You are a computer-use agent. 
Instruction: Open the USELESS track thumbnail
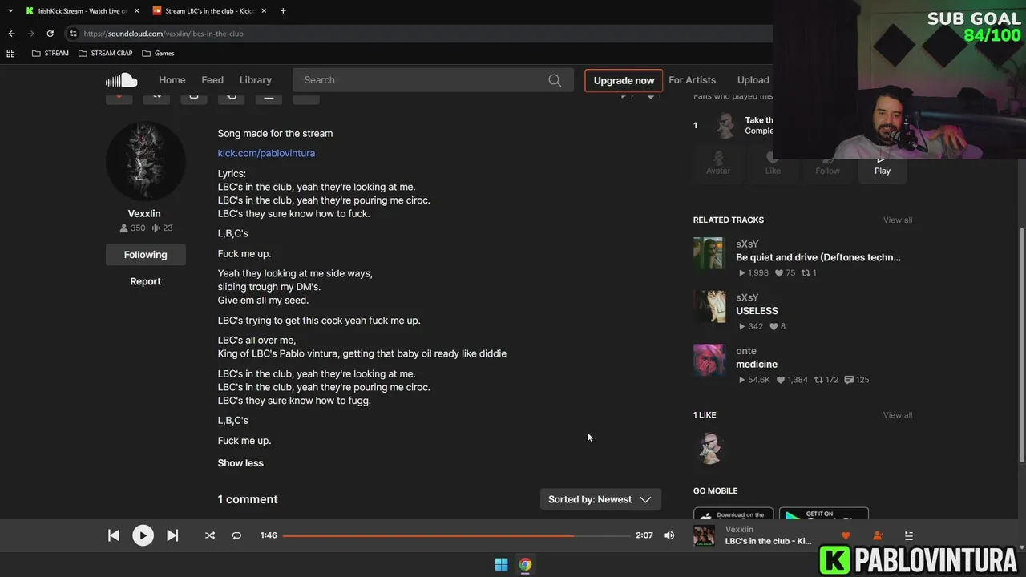709,306
